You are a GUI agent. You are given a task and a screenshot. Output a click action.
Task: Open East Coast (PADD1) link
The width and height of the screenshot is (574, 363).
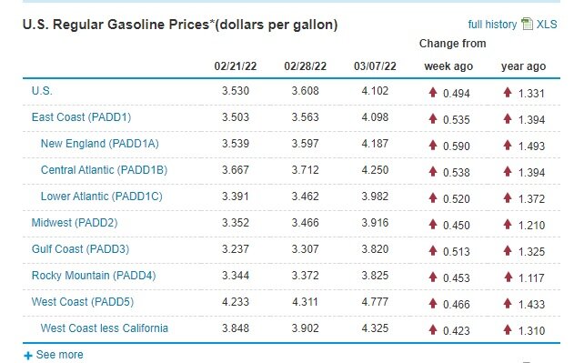pyautogui.click(x=81, y=117)
